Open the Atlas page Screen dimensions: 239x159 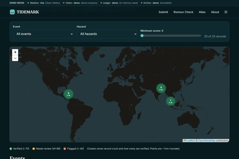point(202,12)
